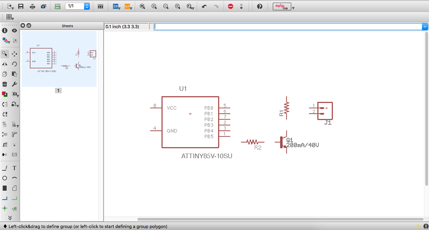
Task: Select the Paste tool
Action: point(14,74)
